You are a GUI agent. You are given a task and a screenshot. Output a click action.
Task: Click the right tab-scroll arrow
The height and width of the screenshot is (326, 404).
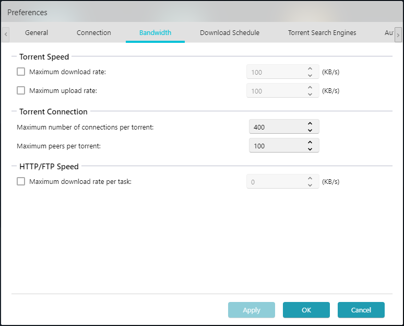(398, 34)
